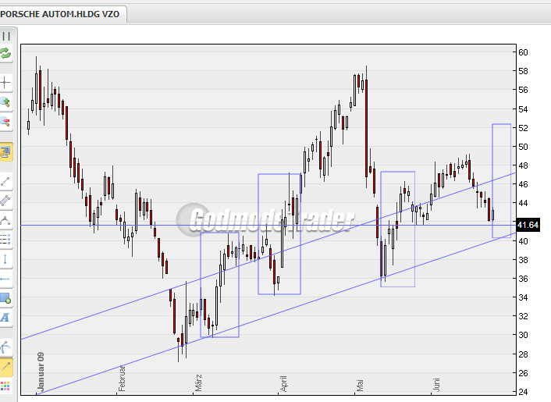Refresh chart with green arrows icon
This screenshot has width=551, height=402.
click(x=5, y=53)
